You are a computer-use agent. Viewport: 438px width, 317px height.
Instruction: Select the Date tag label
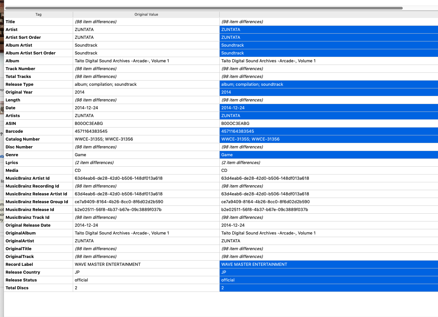click(x=10, y=108)
